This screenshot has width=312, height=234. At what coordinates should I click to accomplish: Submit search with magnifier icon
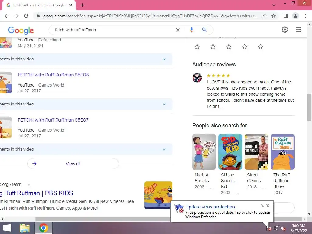tap(204, 30)
